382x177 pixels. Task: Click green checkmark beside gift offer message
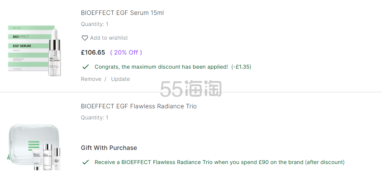(86, 162)
